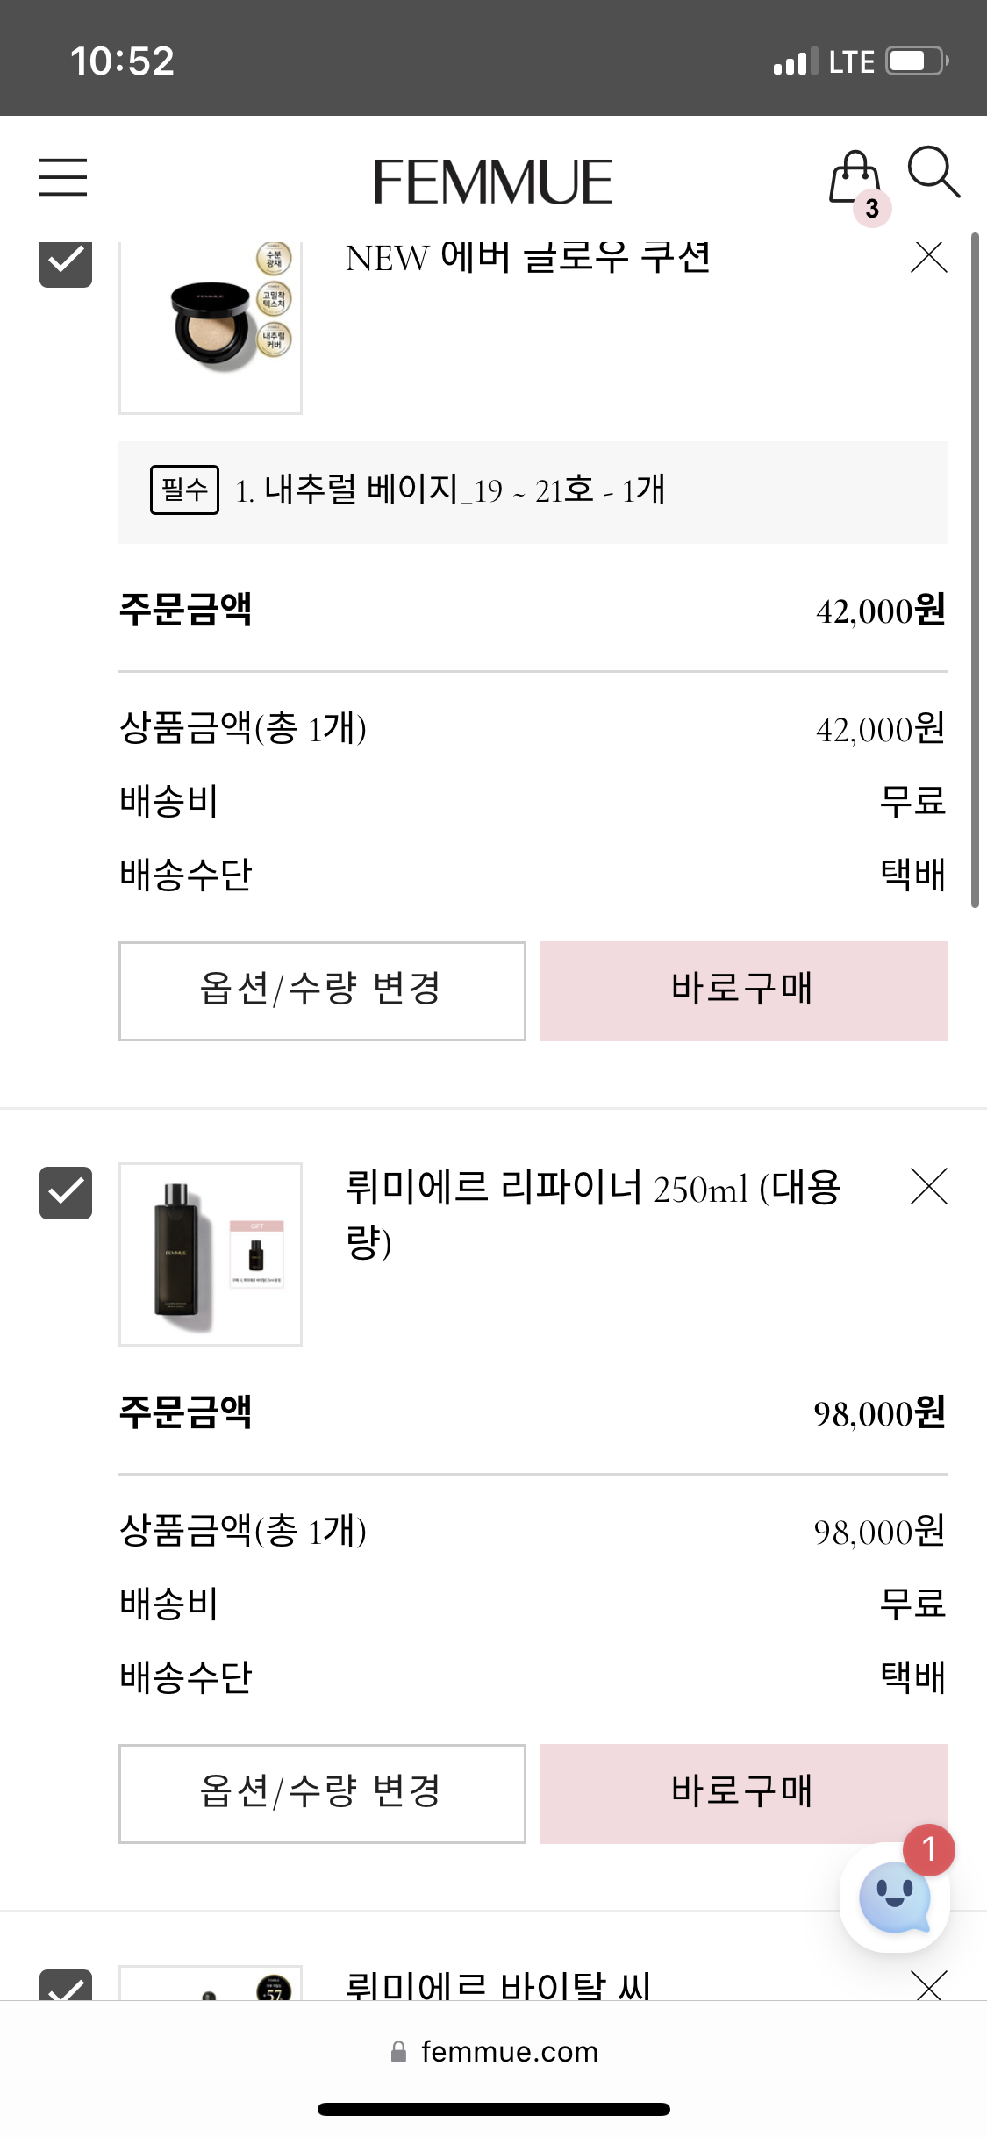
Task: View the 리파이너 bottle thumbnail
Action: point(211,1254)
